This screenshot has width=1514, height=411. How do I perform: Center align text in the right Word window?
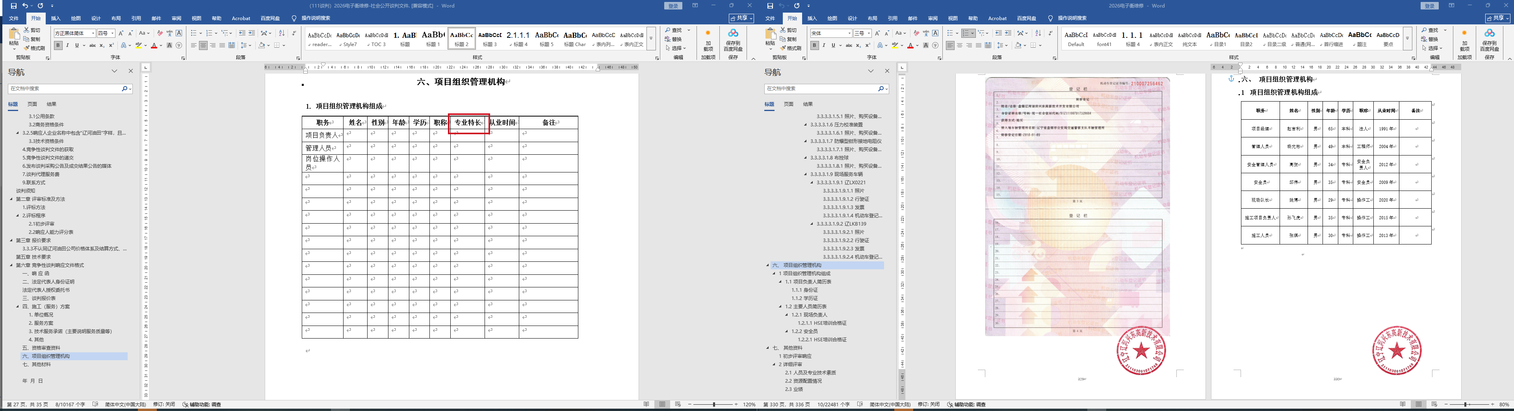(x=960, y=45)
